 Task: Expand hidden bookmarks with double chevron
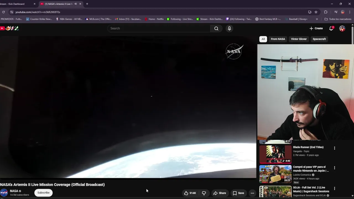[x=317, y=19]
